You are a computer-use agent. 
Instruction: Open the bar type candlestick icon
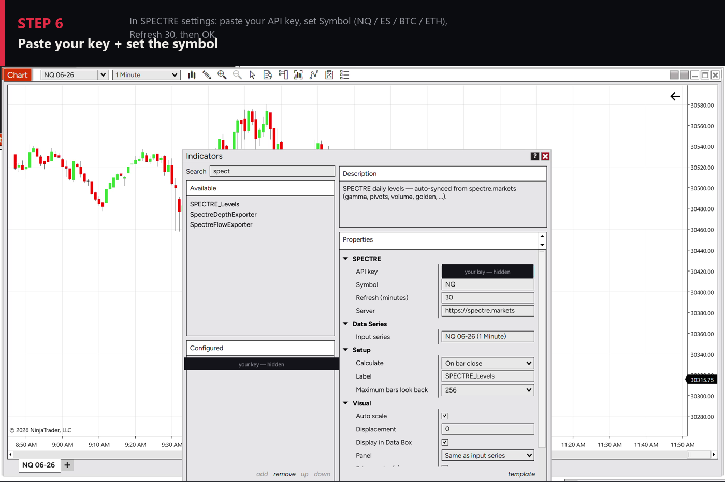tap(192, 75)
